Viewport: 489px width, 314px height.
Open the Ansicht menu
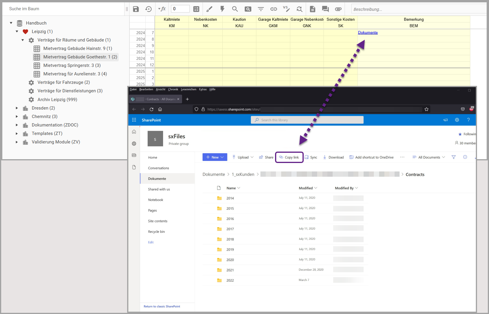[x=160, y=89]
